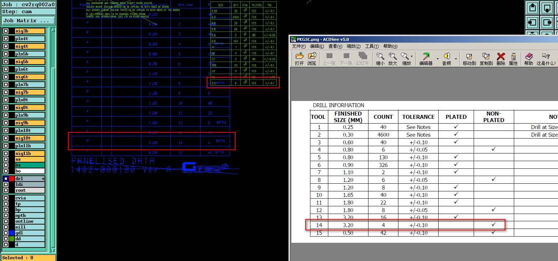Click the Selected : 0 status field
The width and height of the screenshot is (558, 261).
click(x=28, y=258)
